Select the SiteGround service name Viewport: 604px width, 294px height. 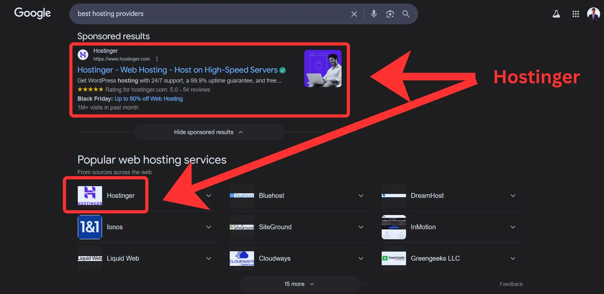(275, 227)
